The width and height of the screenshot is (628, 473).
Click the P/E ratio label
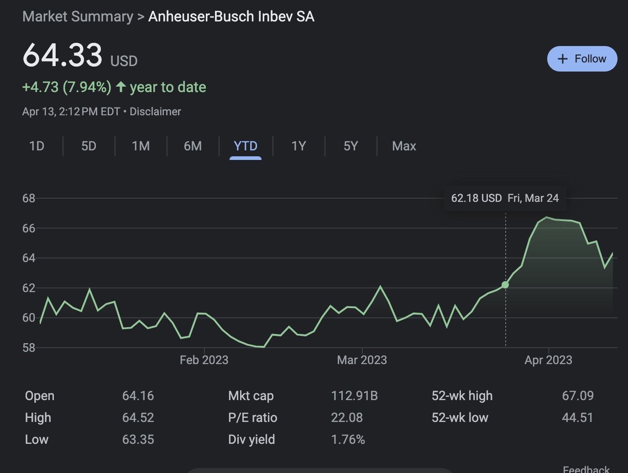tap(253, 418)
